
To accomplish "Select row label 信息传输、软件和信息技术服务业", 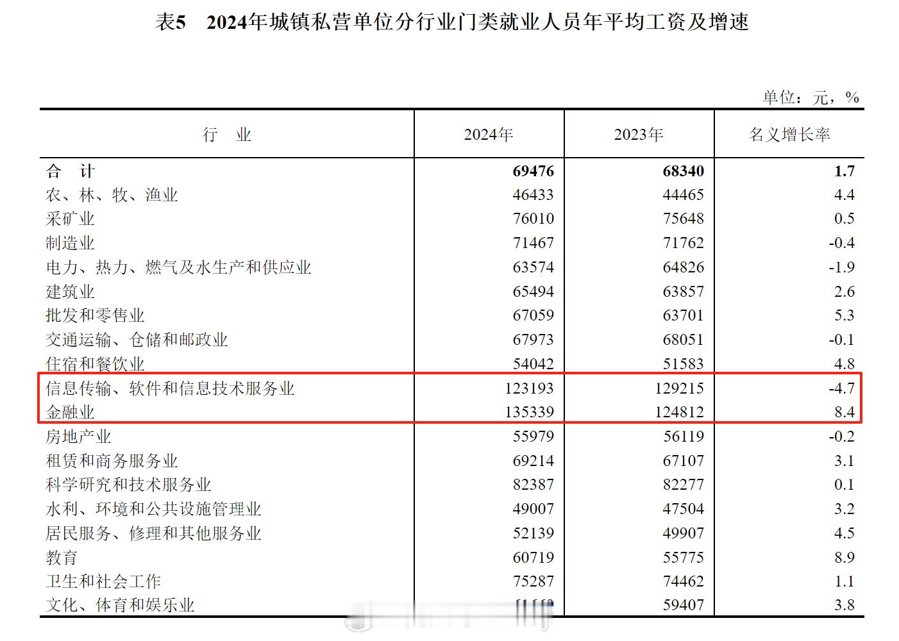I will 170,388.
